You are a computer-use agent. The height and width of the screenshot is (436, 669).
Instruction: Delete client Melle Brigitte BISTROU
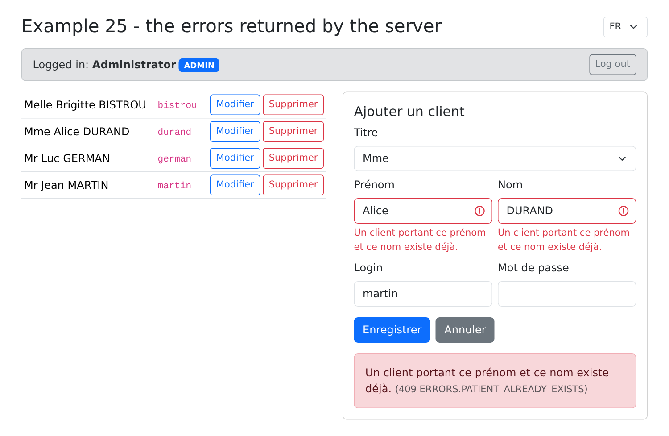[x=293, y=104]
